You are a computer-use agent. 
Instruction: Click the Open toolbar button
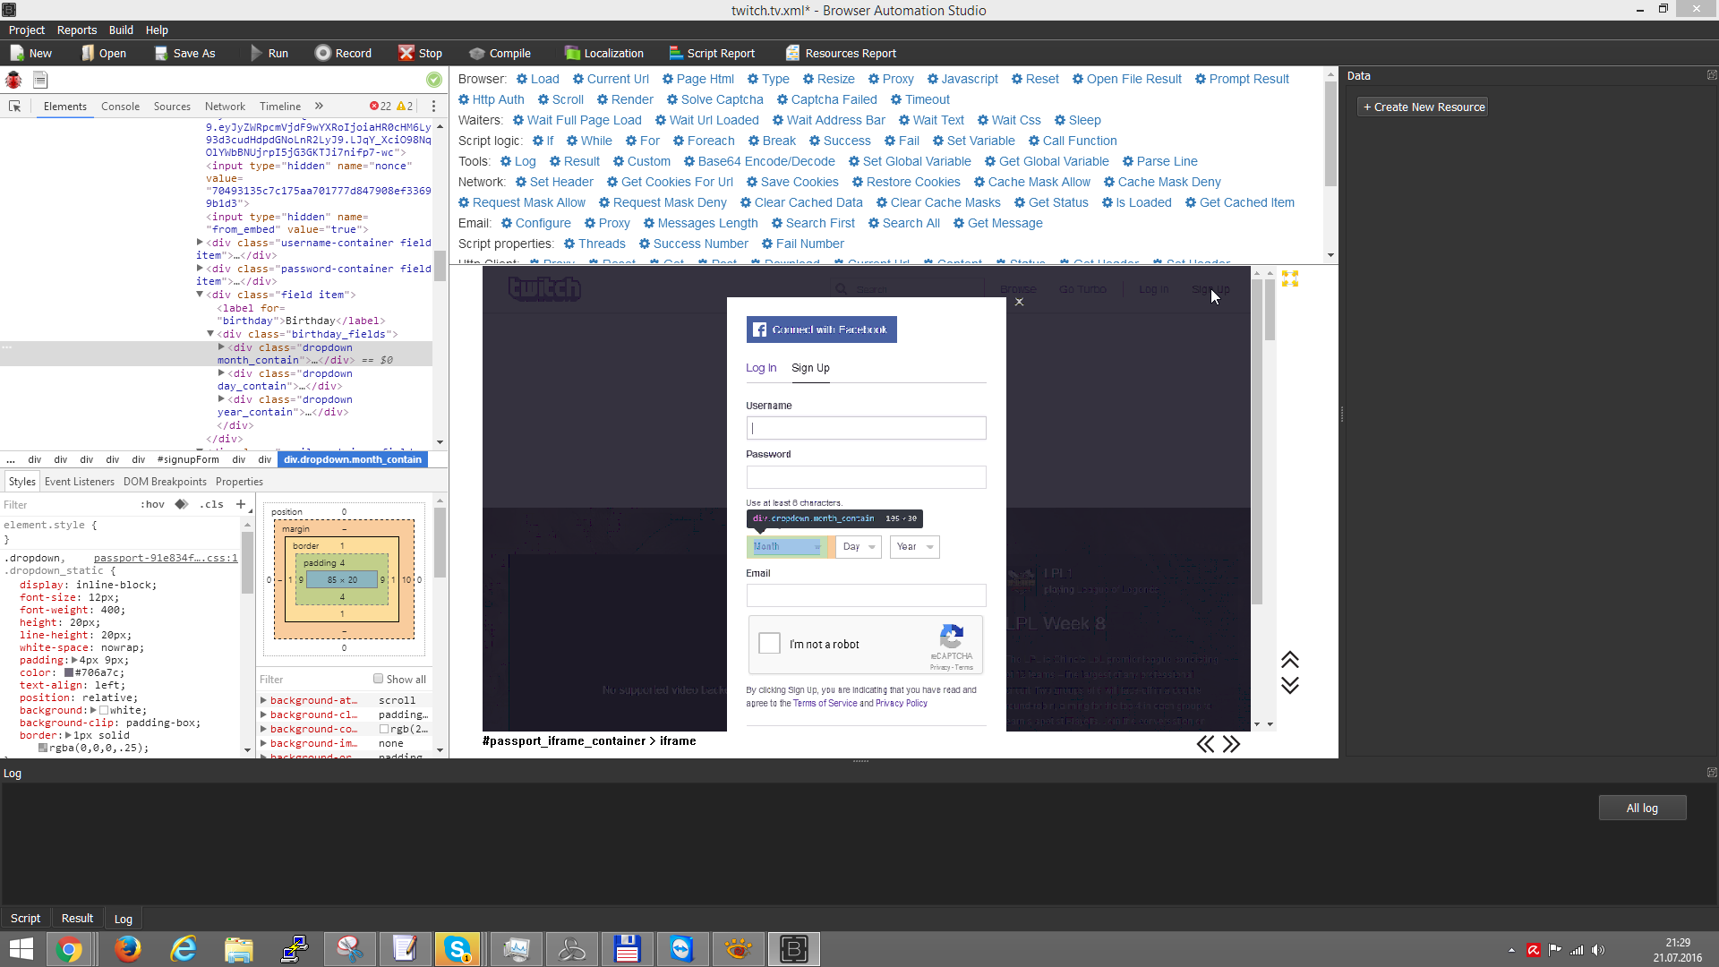tap(103, 53)
